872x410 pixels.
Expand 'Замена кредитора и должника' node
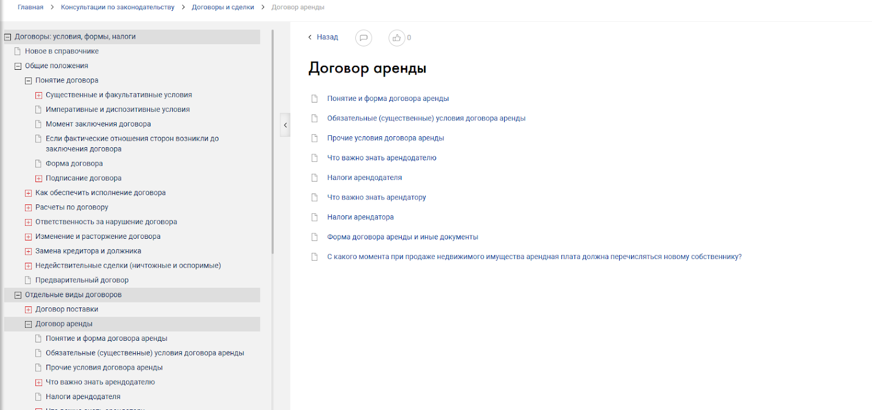[28, 251]
